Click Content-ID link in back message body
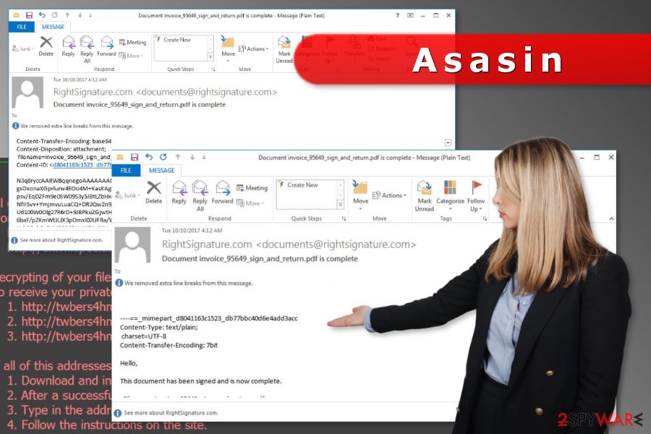The image size is (651, 434). 82,165
